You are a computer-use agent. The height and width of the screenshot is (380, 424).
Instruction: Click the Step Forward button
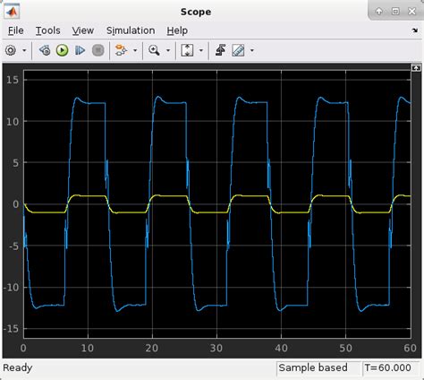coord(80,50)
